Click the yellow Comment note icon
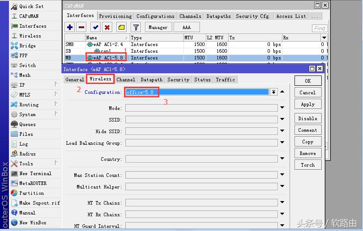The width and height of the screenshot is (363, 231). [121, 27]
